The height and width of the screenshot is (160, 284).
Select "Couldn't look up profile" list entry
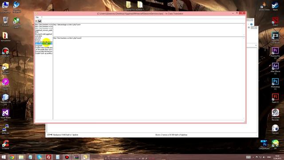coord(43,53)
